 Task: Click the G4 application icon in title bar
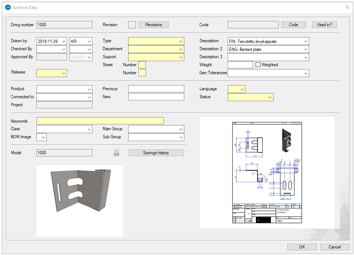pos(8,7)
